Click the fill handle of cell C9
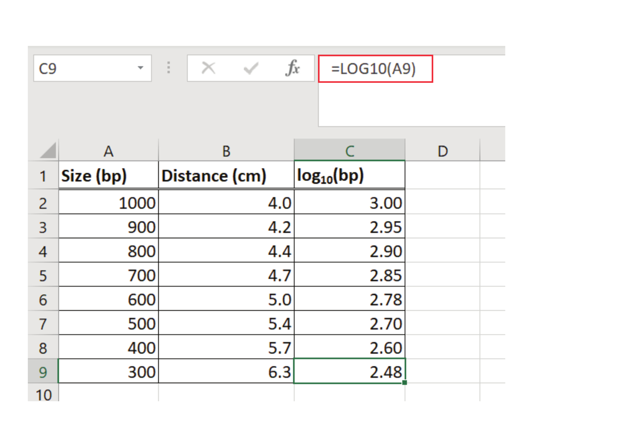 click(x=404, y=382)
